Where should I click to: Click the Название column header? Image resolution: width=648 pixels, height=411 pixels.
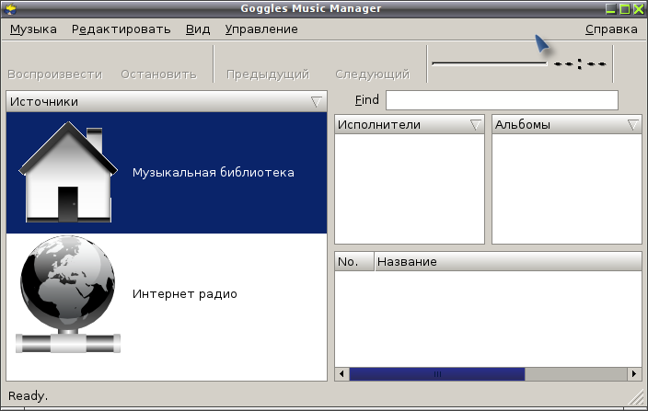508,262
